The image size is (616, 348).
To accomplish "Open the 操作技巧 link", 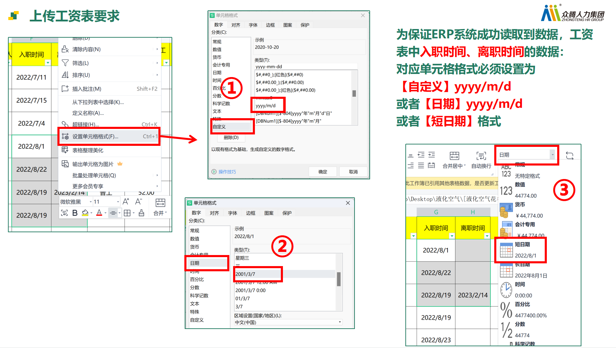I will [227, 172].
